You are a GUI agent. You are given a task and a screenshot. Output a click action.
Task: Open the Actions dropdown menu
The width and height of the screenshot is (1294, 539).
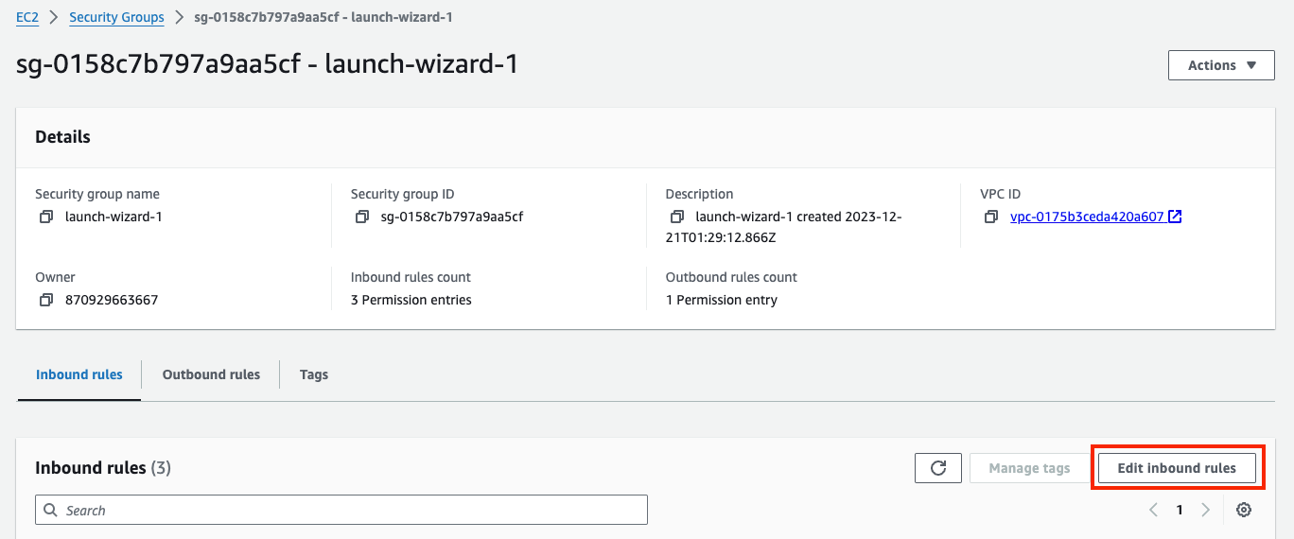1222,65
